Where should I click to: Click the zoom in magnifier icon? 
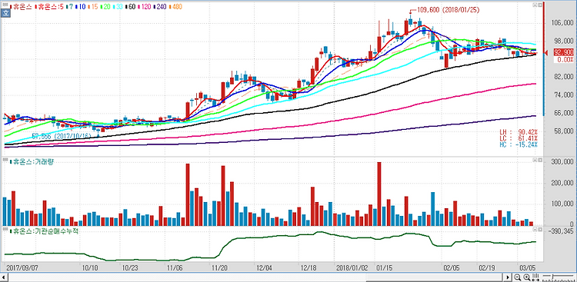pyautogui.click(x=526, y=277)
